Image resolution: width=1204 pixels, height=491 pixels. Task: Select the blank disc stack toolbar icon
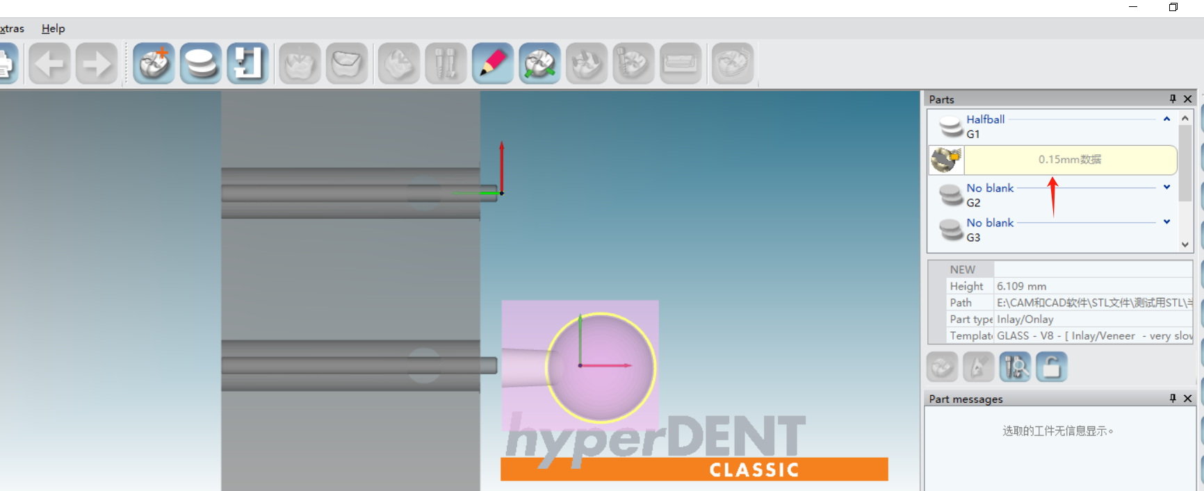[201, 64]
